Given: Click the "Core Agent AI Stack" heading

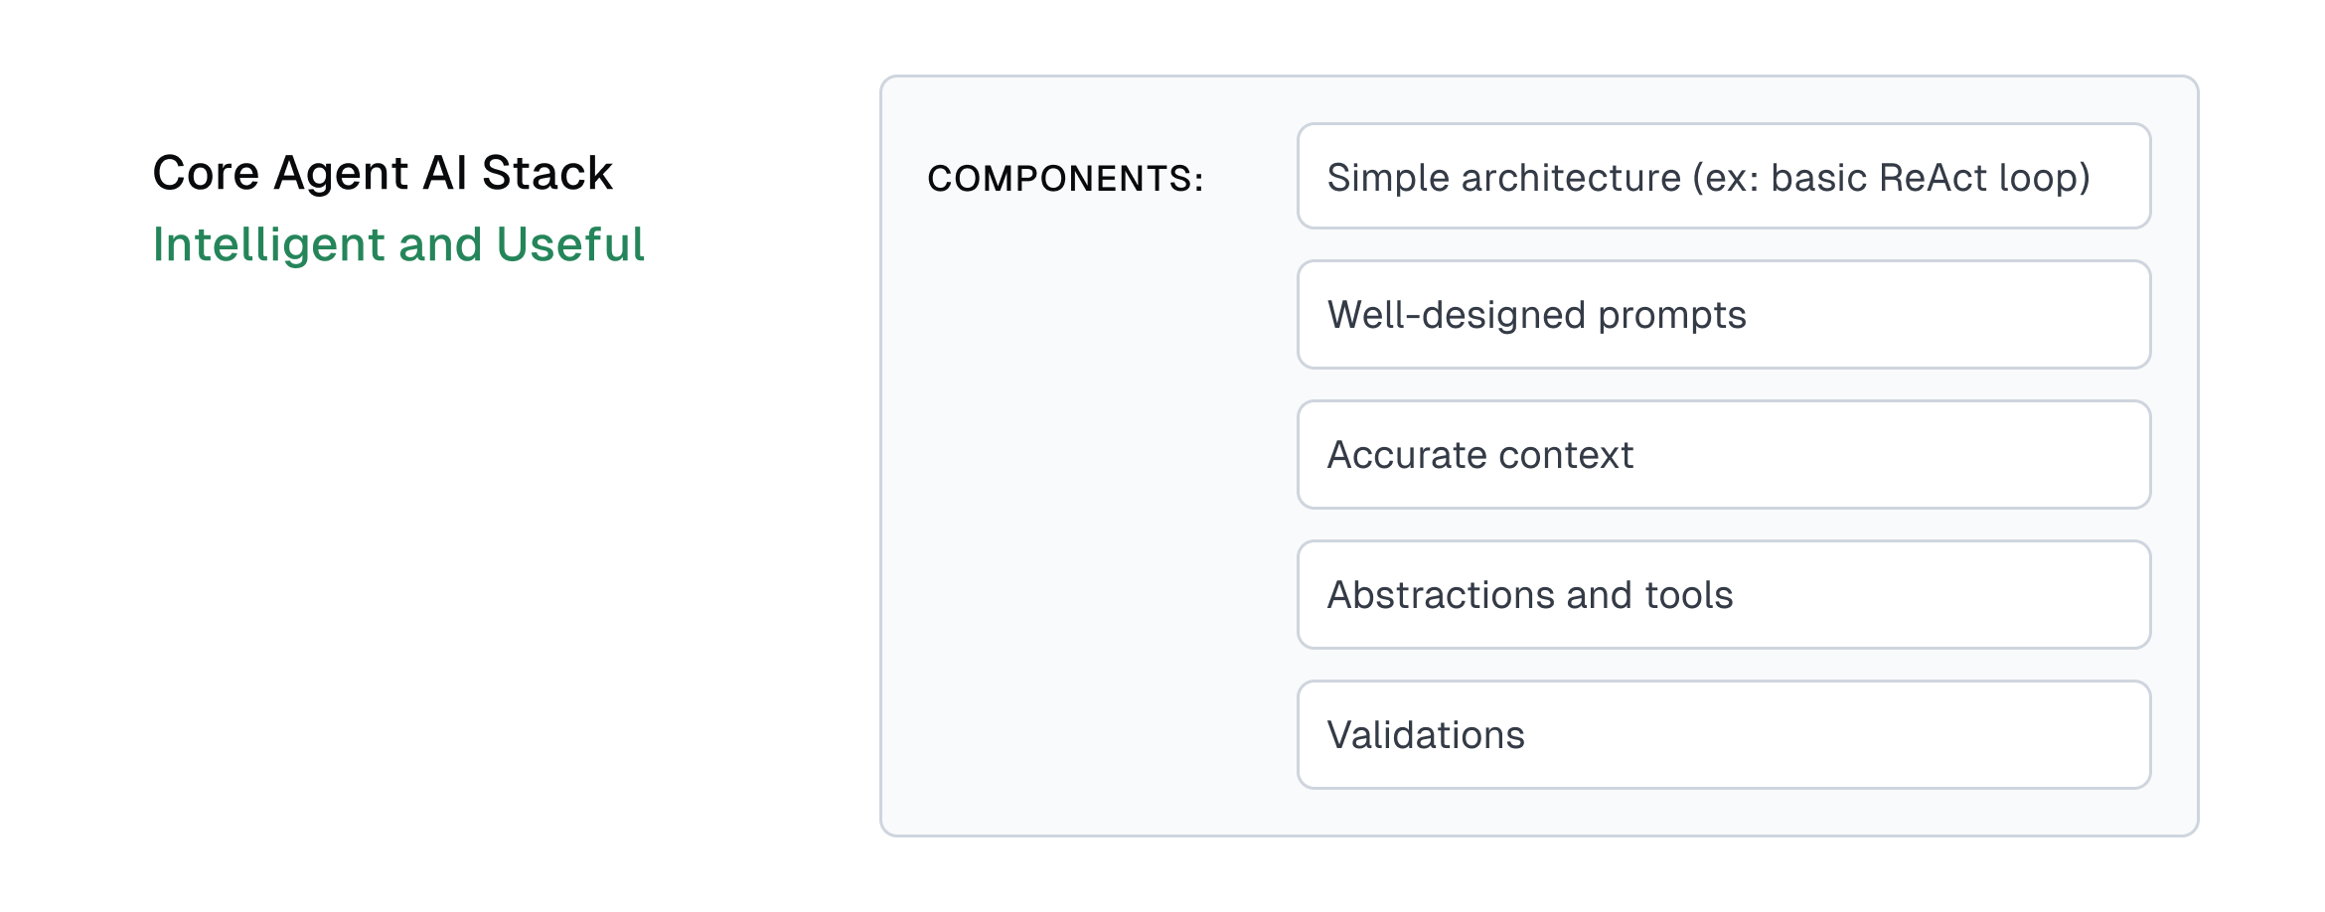Looking at the screenshot, I should point(383,174).
